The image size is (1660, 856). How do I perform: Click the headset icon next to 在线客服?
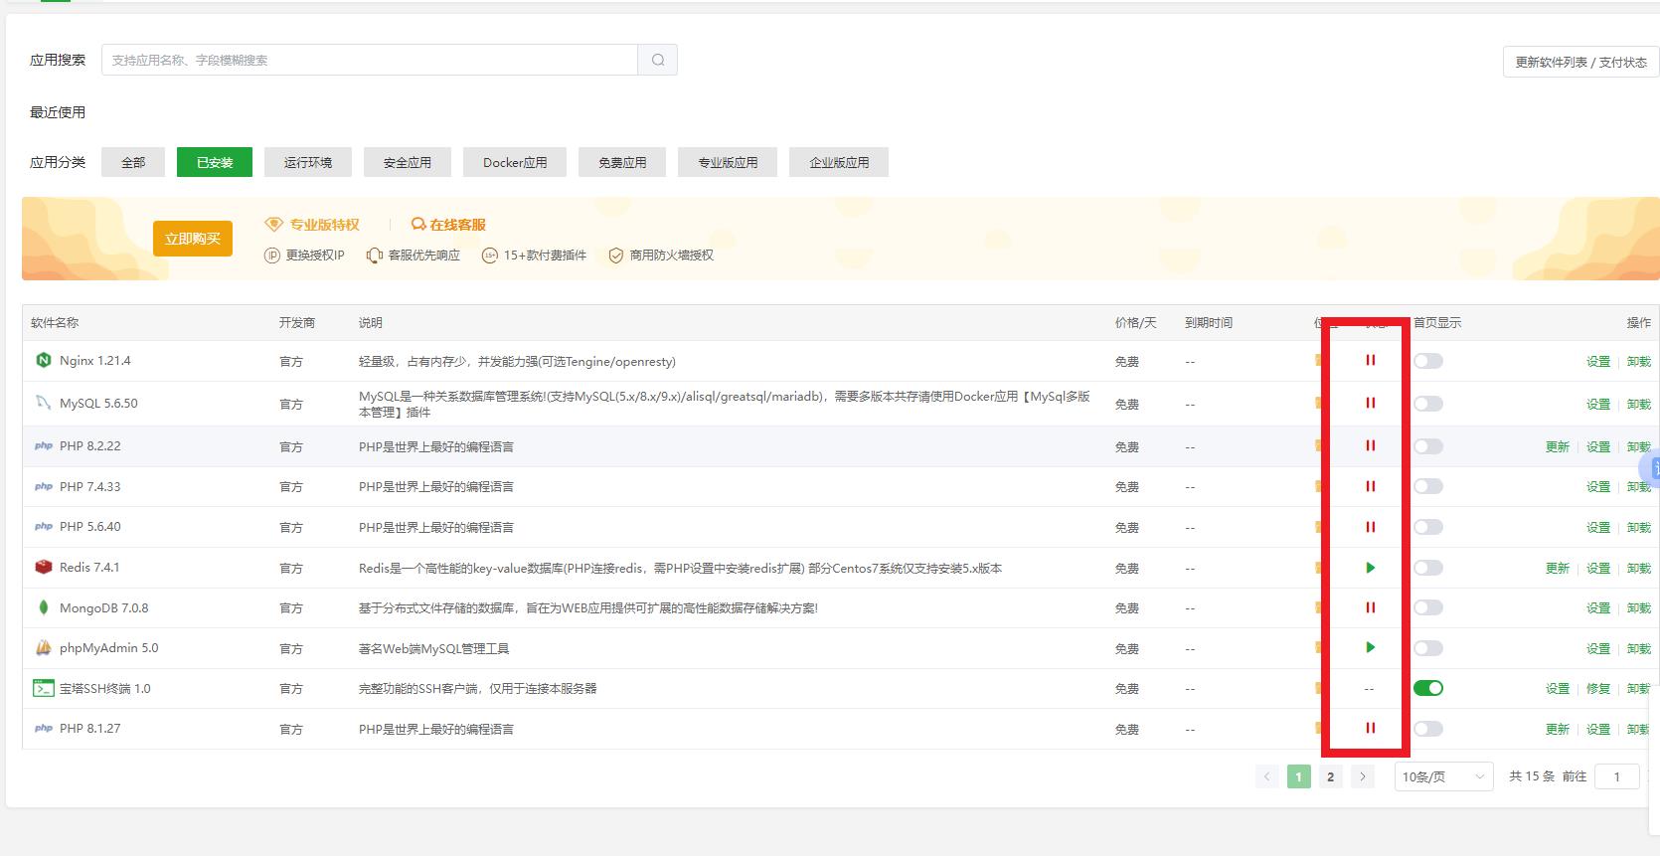click(x=418, y=225)
